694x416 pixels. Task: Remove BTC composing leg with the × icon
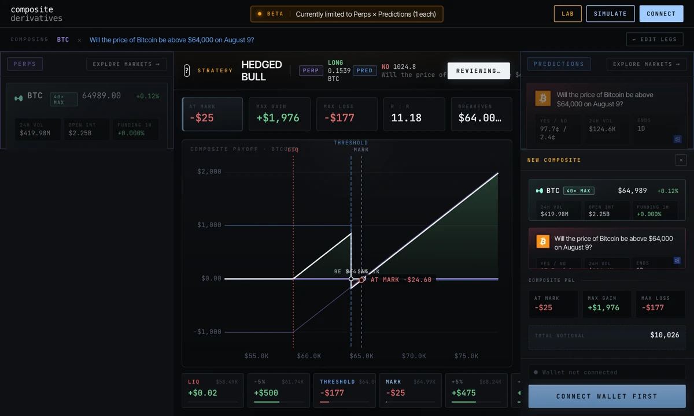click(79, 40)
